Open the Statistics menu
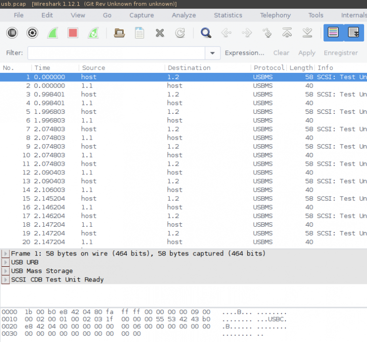The width and height of the screenshot is (367, 342). pyautogui.click(x=228, y=15)
